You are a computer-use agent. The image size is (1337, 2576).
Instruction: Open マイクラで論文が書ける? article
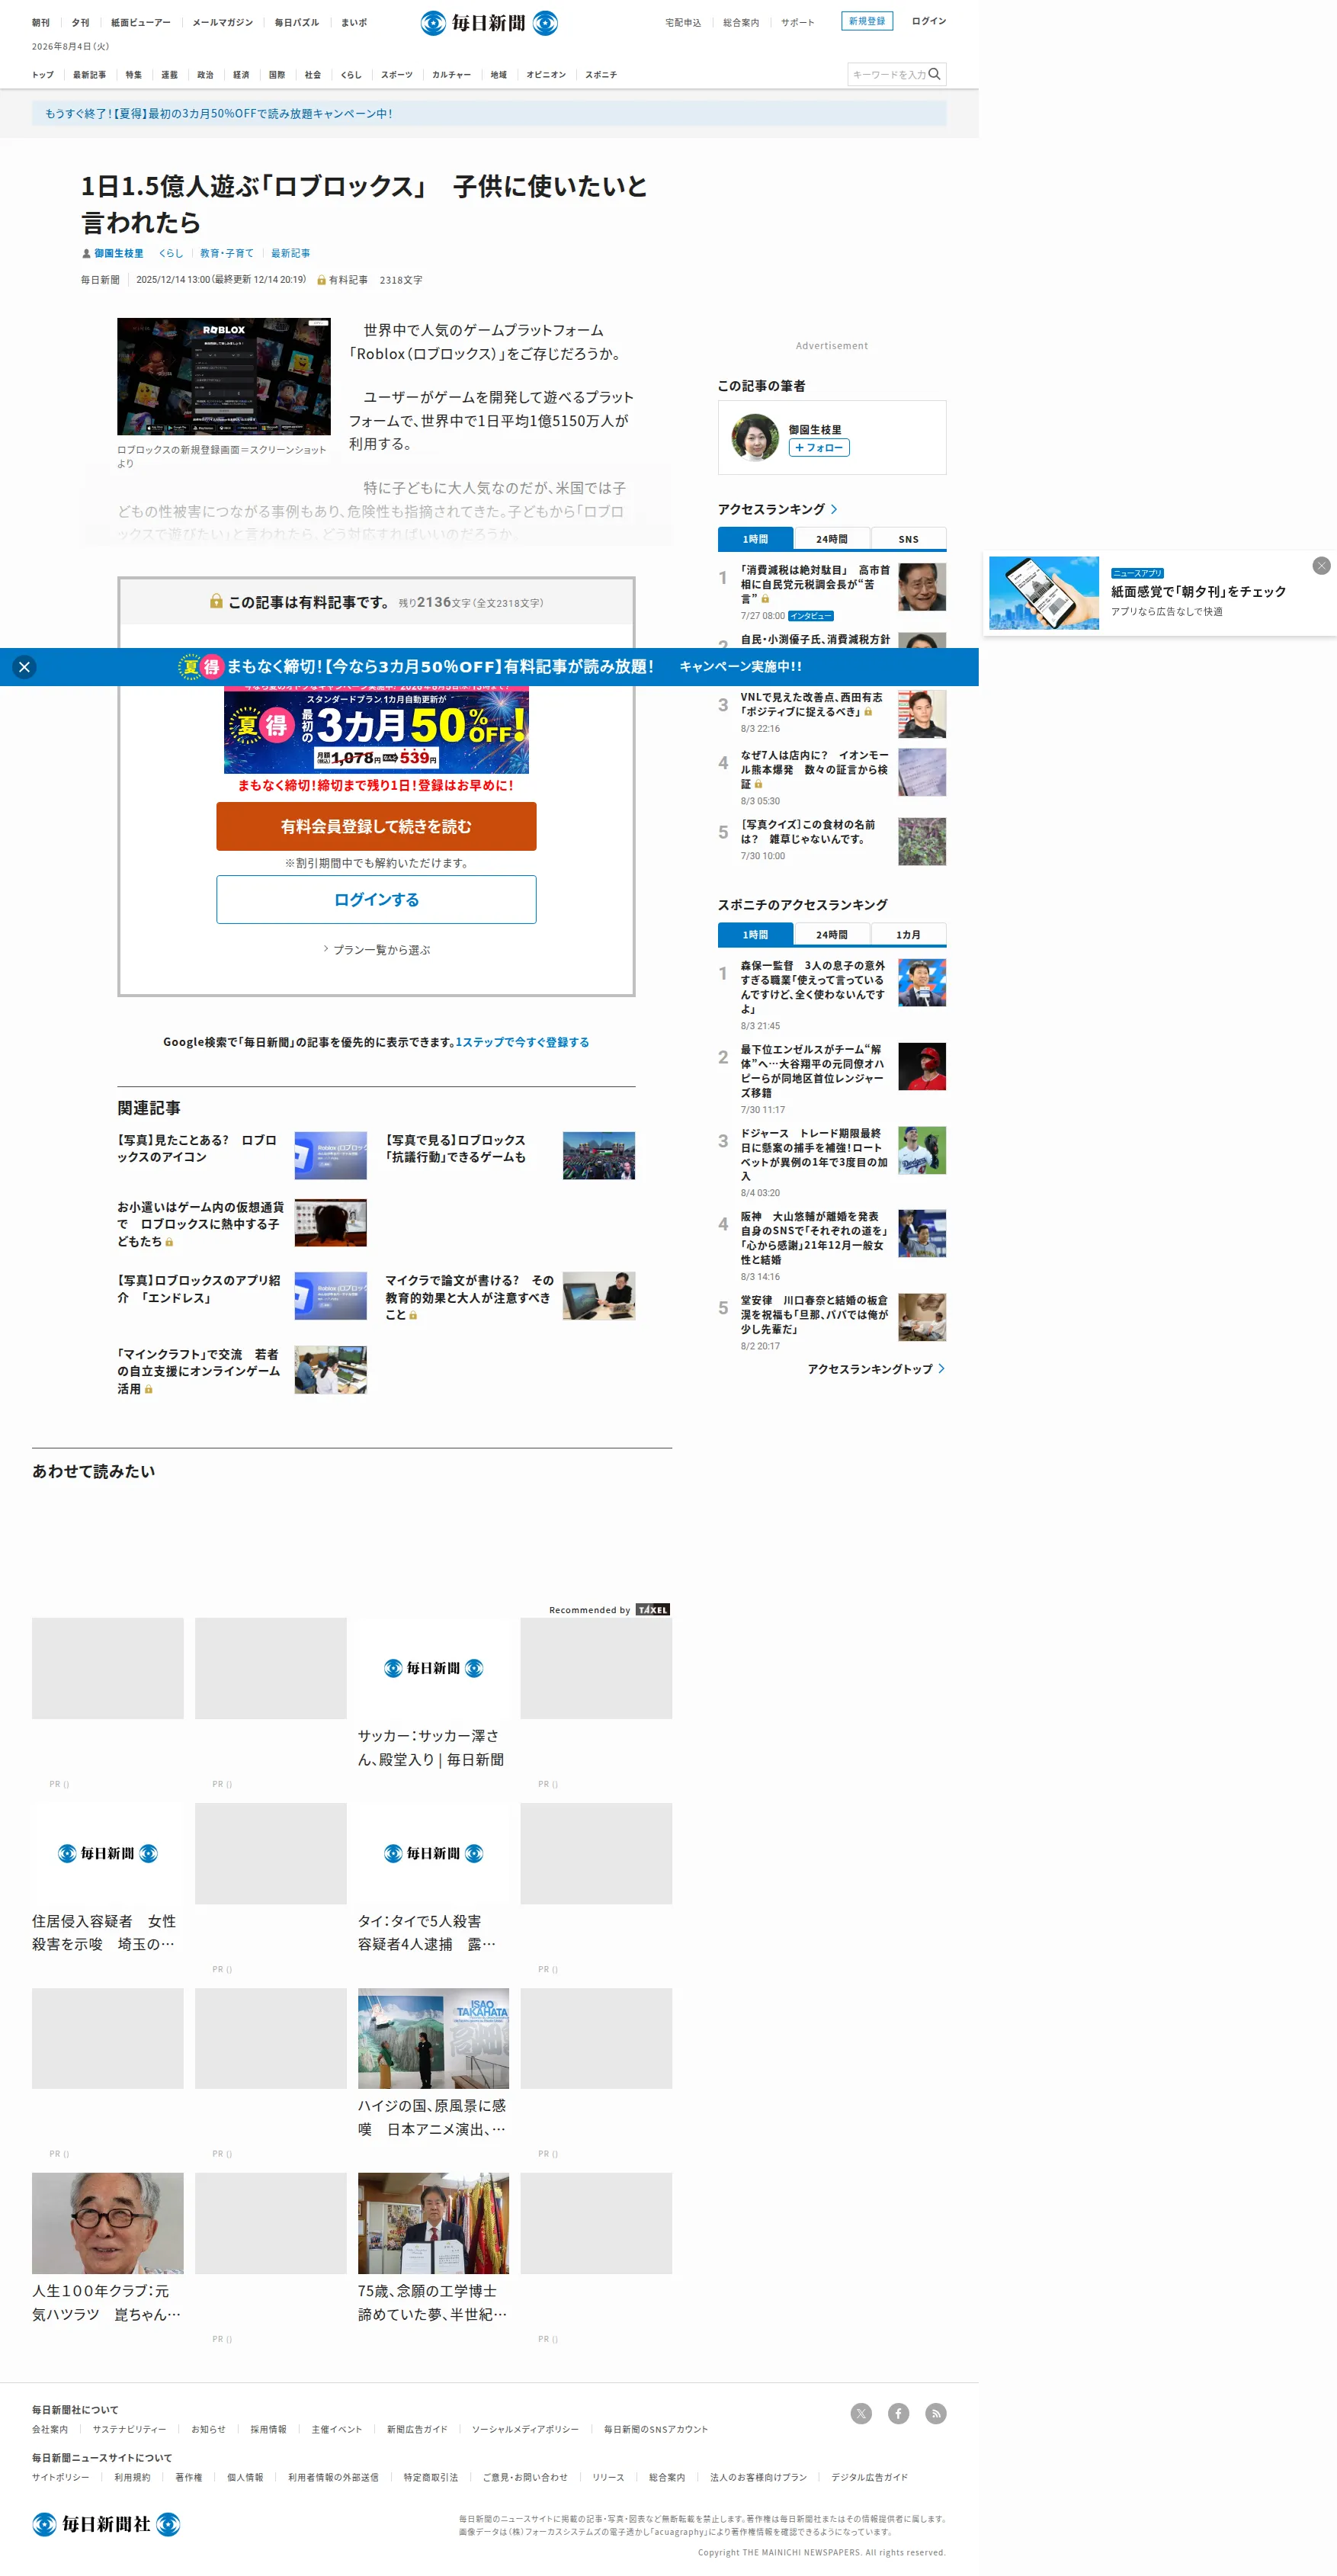469,1297
